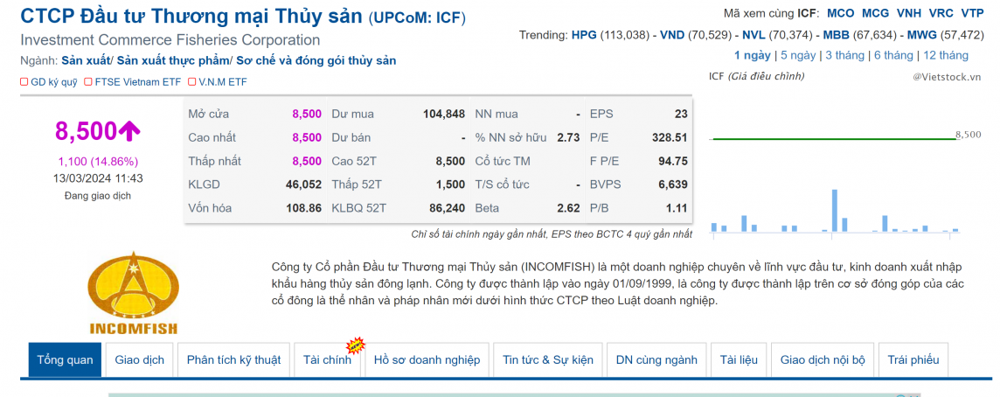Open the MCO related ticker link
This screenshot has width=1000, height=397.
840,13
